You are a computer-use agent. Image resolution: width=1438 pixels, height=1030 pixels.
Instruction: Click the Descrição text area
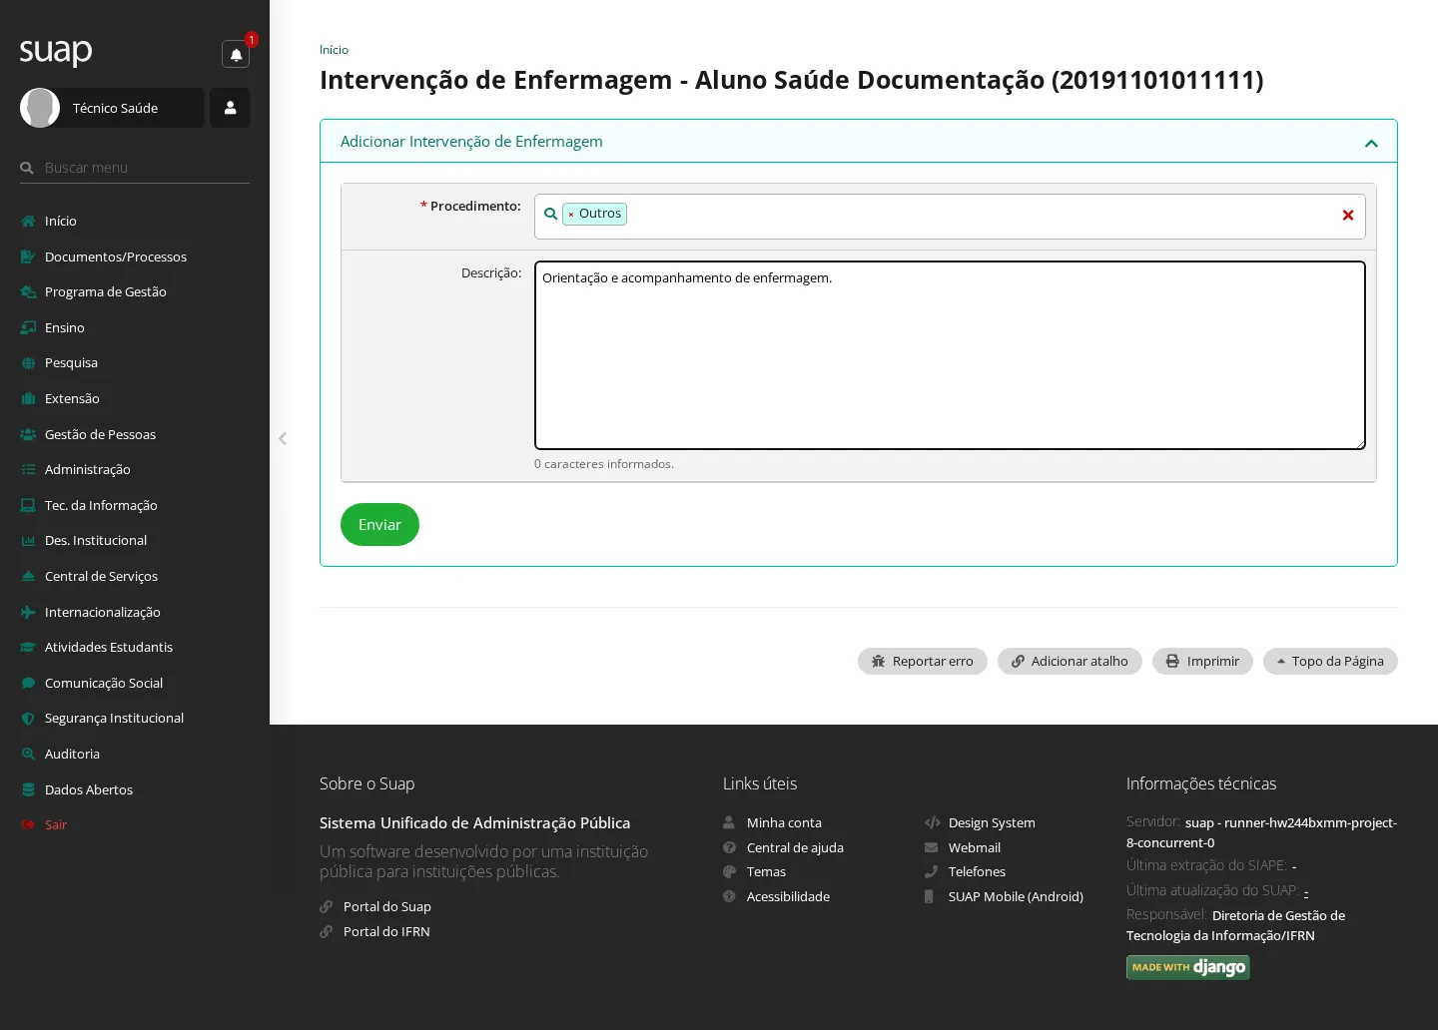pyautogui.click(x=950, y=355)
